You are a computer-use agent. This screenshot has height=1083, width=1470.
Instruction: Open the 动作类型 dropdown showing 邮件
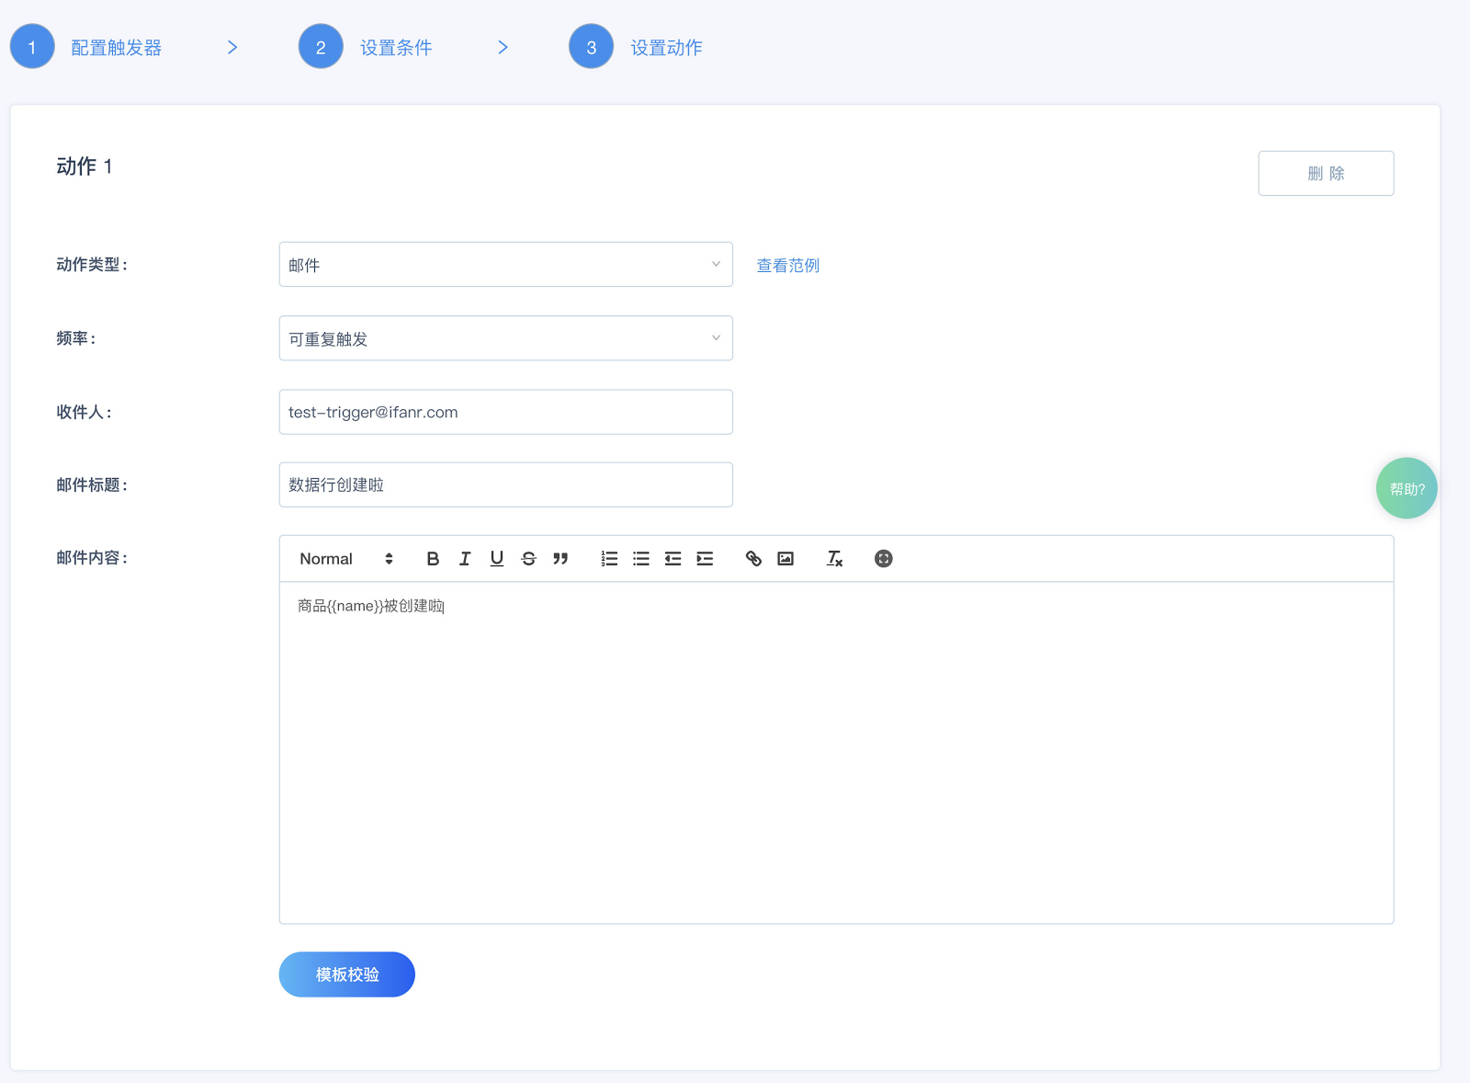[505, 265]
